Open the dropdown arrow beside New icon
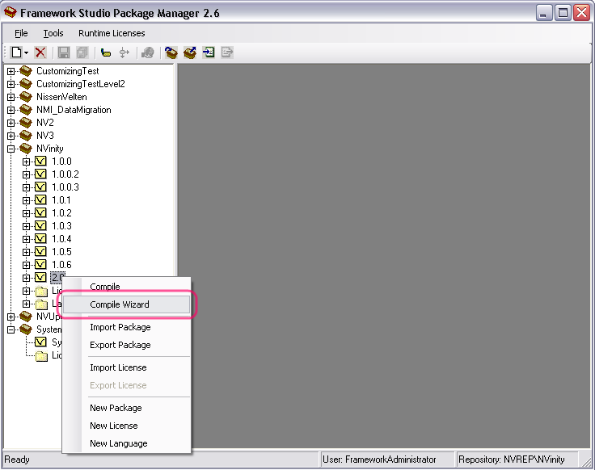Image resolution: width=595 pixels, height=470 pixels. pos(26,52)
